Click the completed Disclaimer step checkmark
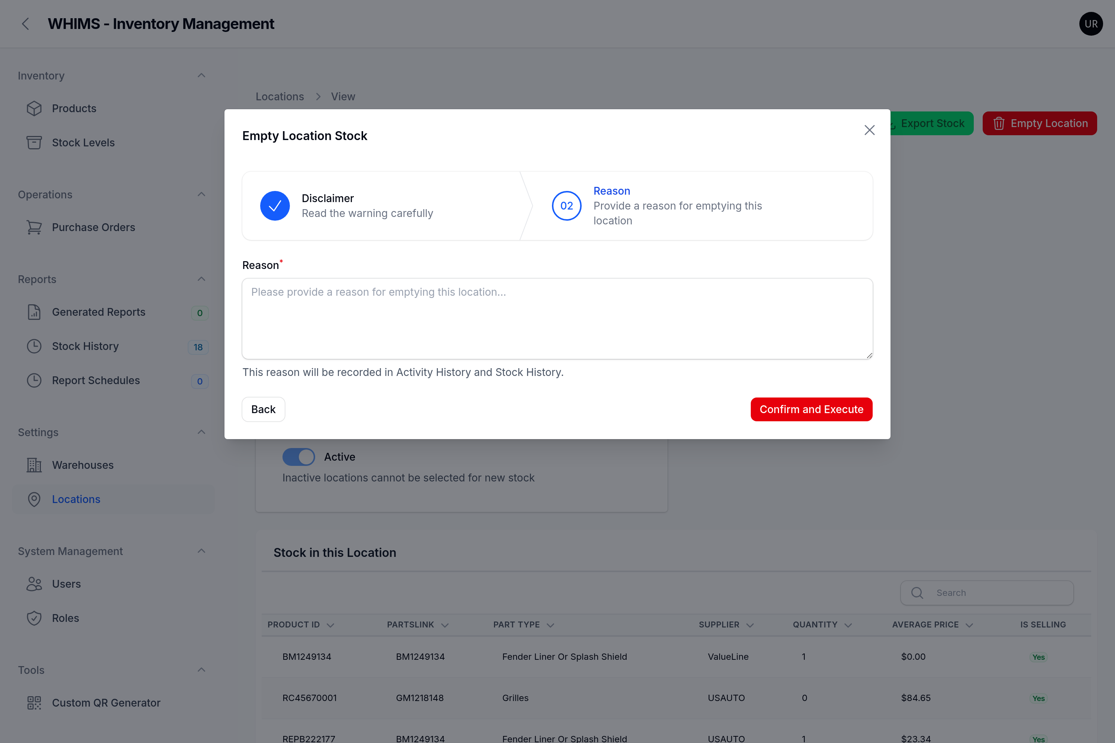Image resolution: width=1115 pixels, height=743 pixels. pyautogui.click(x=275, y=206)
